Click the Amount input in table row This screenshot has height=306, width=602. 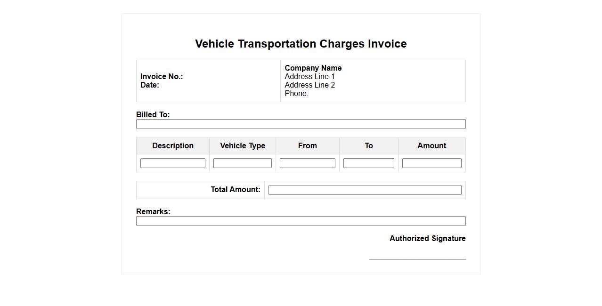[x=431, y=163]
